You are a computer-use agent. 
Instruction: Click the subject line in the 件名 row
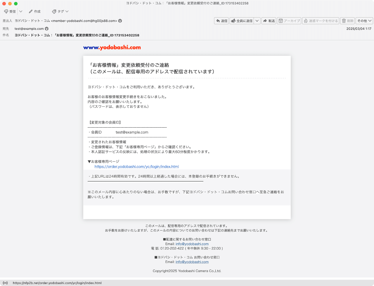coord(77,35)
